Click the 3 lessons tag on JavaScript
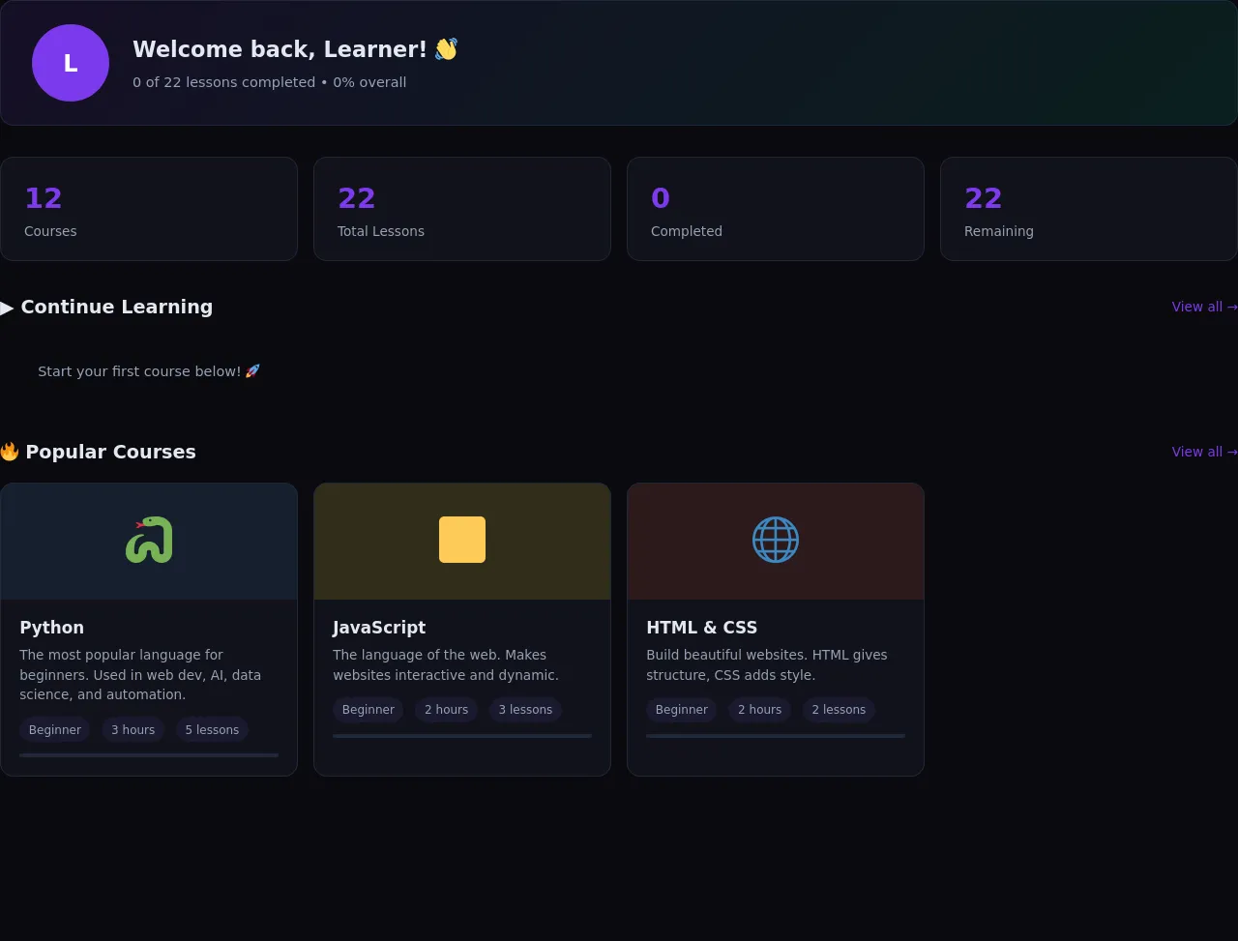Image resolution: width=1238 pixels, height=941 pixels. [x=525, y=710]
